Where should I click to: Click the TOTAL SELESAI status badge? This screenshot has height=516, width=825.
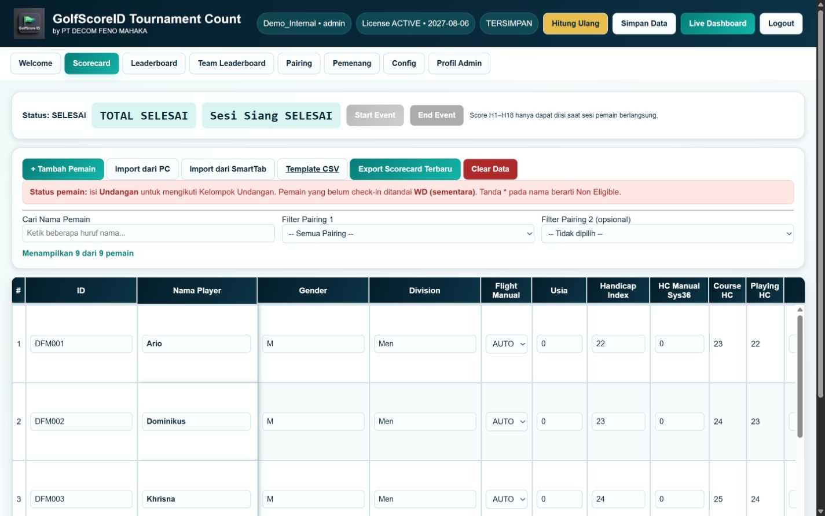tap(144, 115)
